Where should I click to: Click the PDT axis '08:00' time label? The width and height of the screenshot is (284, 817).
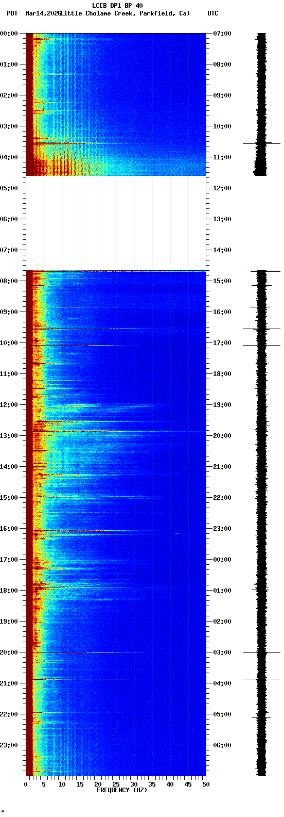click(x=9, y=281)
